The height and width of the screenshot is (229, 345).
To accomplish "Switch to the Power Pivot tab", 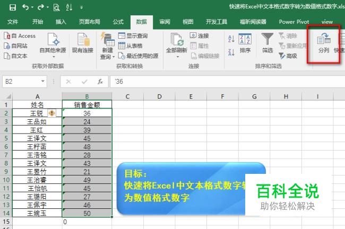I will (294, 22).
